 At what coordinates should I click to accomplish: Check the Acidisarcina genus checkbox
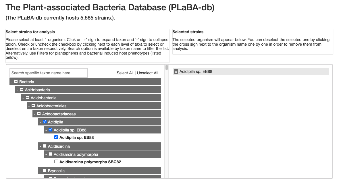tap(45, 146)
